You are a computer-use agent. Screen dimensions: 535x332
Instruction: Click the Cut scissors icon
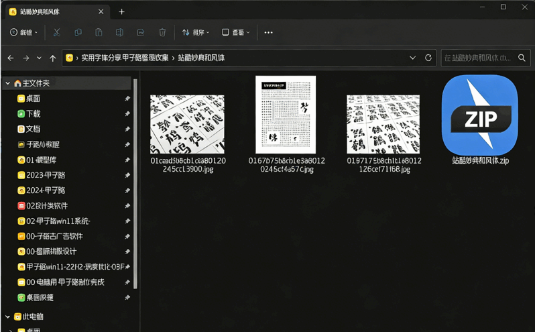point(56,32)
